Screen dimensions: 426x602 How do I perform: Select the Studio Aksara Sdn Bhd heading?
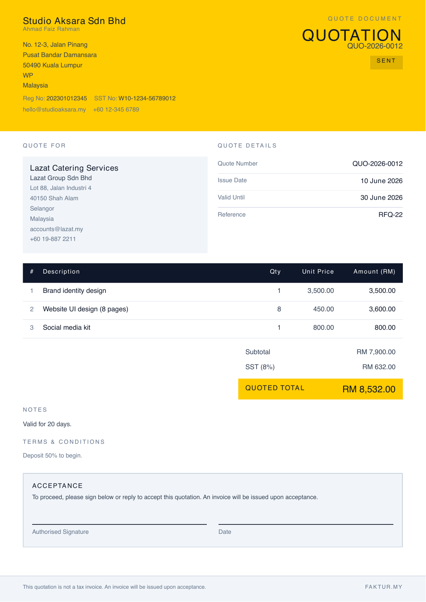(x=74, y=21)
